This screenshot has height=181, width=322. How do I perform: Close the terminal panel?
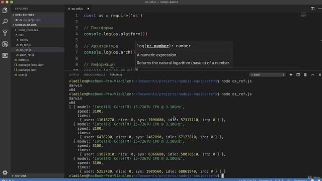point(319,75)
